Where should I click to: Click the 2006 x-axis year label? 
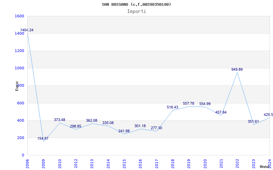(27, 164)
